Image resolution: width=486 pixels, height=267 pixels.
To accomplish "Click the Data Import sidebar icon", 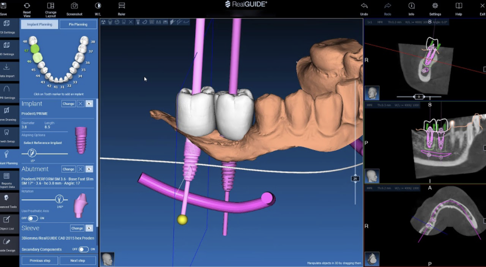I will point(7,69).
